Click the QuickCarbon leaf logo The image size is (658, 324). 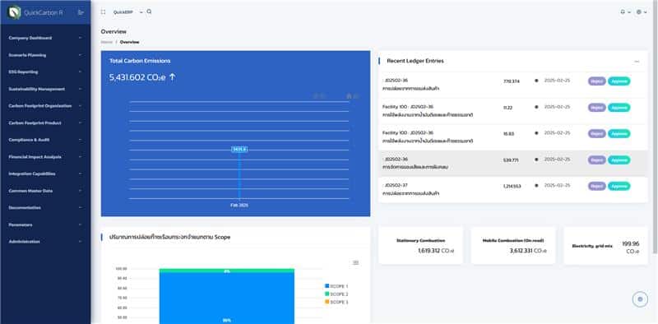(15, 12)
